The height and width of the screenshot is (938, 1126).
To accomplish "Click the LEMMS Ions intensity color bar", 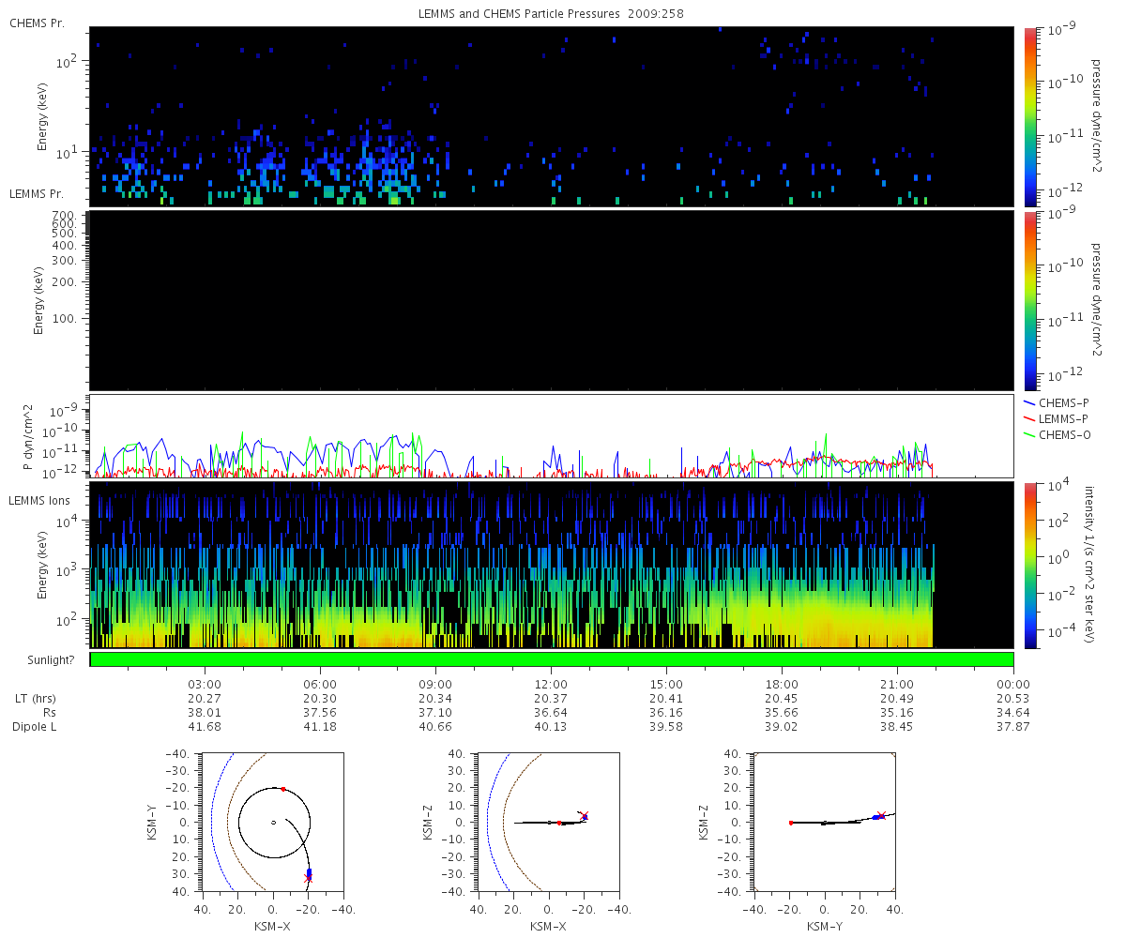I will click(1030, 565).
